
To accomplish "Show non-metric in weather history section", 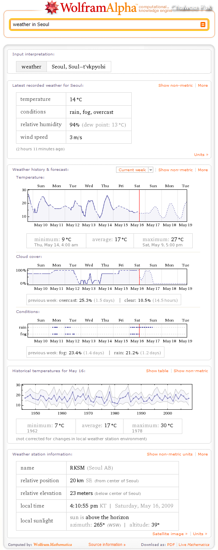I will 176,170.
